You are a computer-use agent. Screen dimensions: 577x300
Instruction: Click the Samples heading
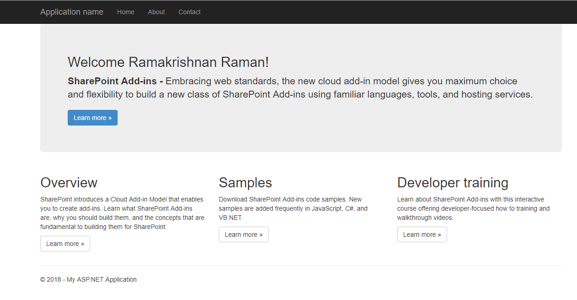coord(245,182)
